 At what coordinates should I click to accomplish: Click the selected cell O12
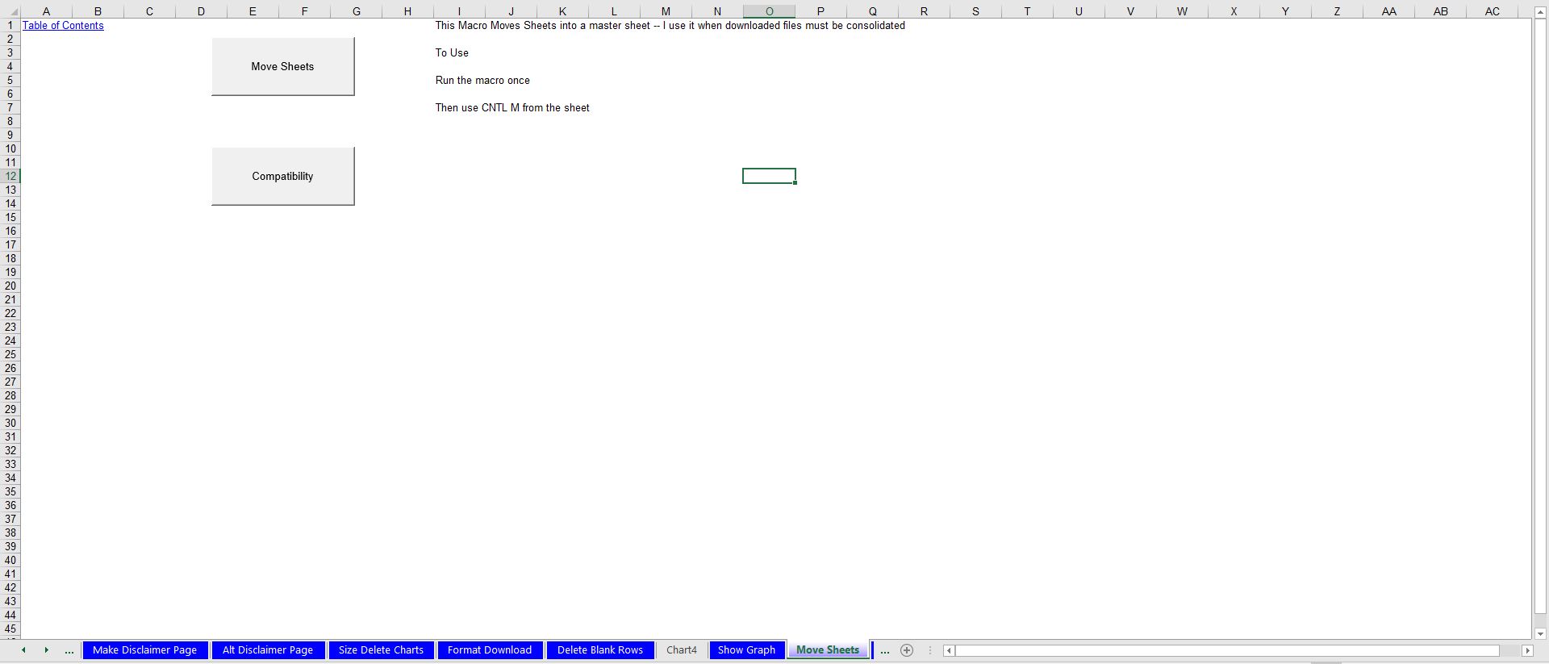pyautogui.click(x=769, y=176)
